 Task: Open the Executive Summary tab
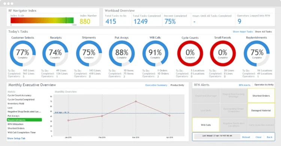point(156,85)
